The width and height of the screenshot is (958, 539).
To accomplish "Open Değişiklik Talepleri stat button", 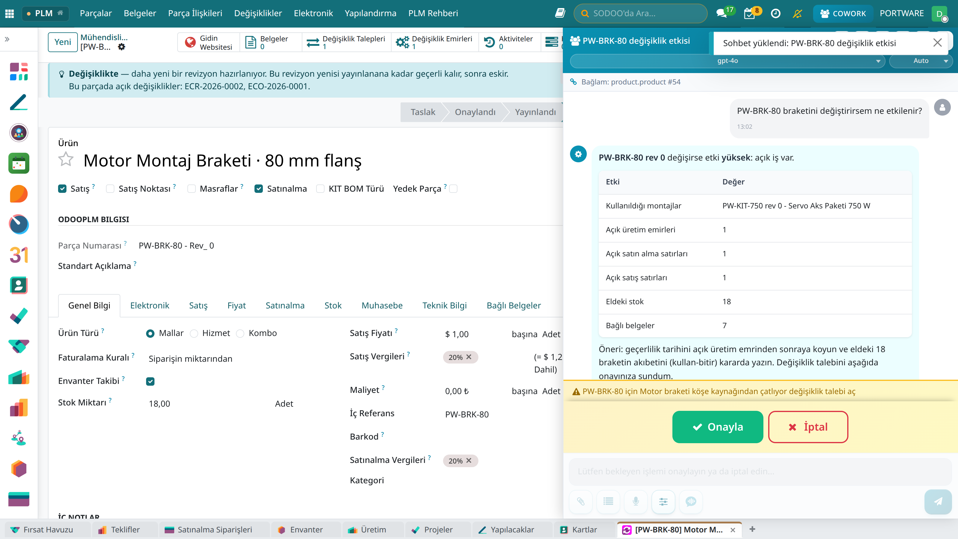I will tap(346, 42).
